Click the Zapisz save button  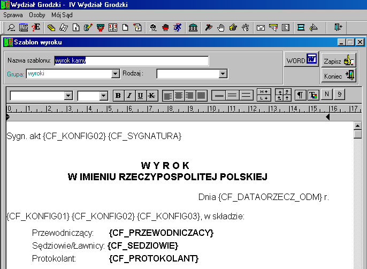339,60
